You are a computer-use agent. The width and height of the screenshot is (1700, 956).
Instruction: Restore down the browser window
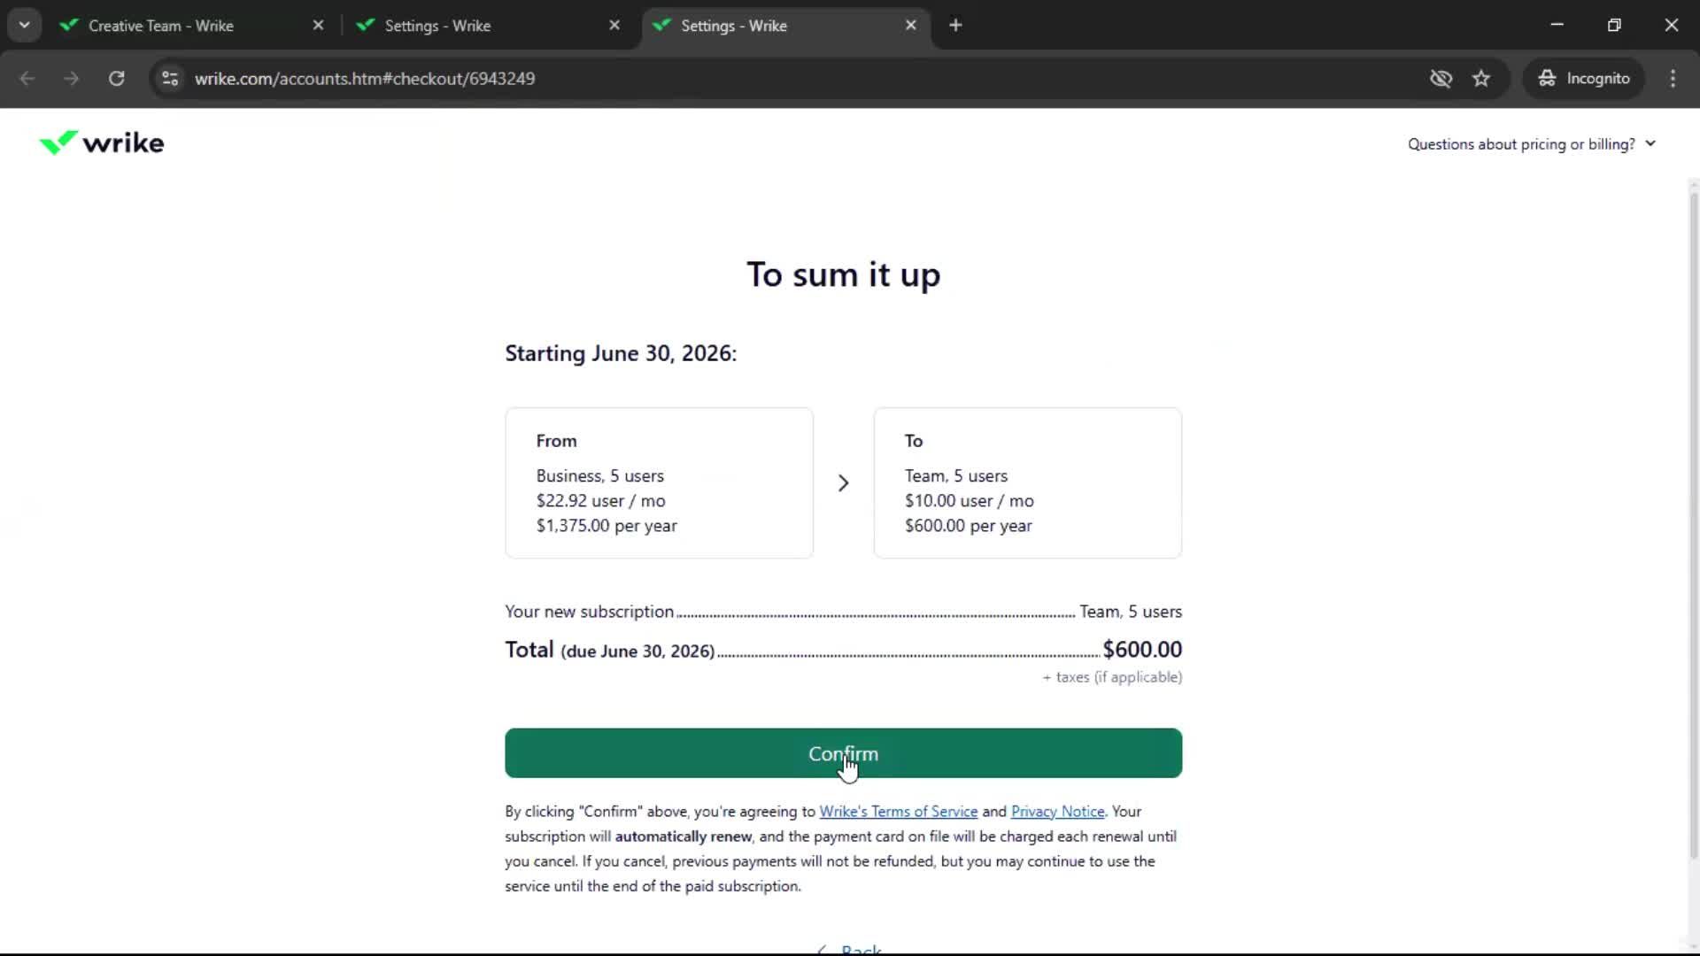(x=1614, y=25)
